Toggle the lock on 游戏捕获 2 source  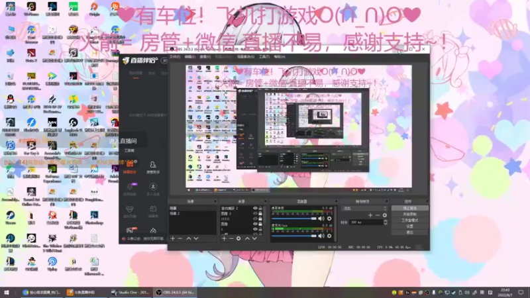[x=260, y=209]
